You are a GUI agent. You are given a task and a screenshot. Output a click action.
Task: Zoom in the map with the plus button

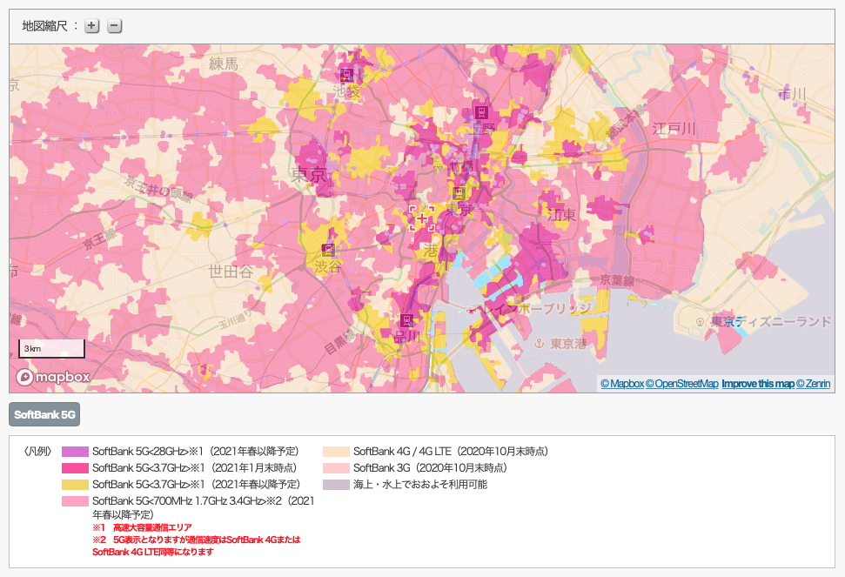(x=92, y=26)
